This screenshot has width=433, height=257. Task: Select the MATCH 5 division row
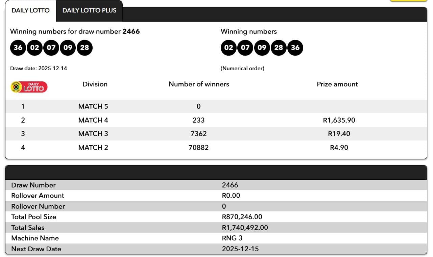[x=93, y=106]
